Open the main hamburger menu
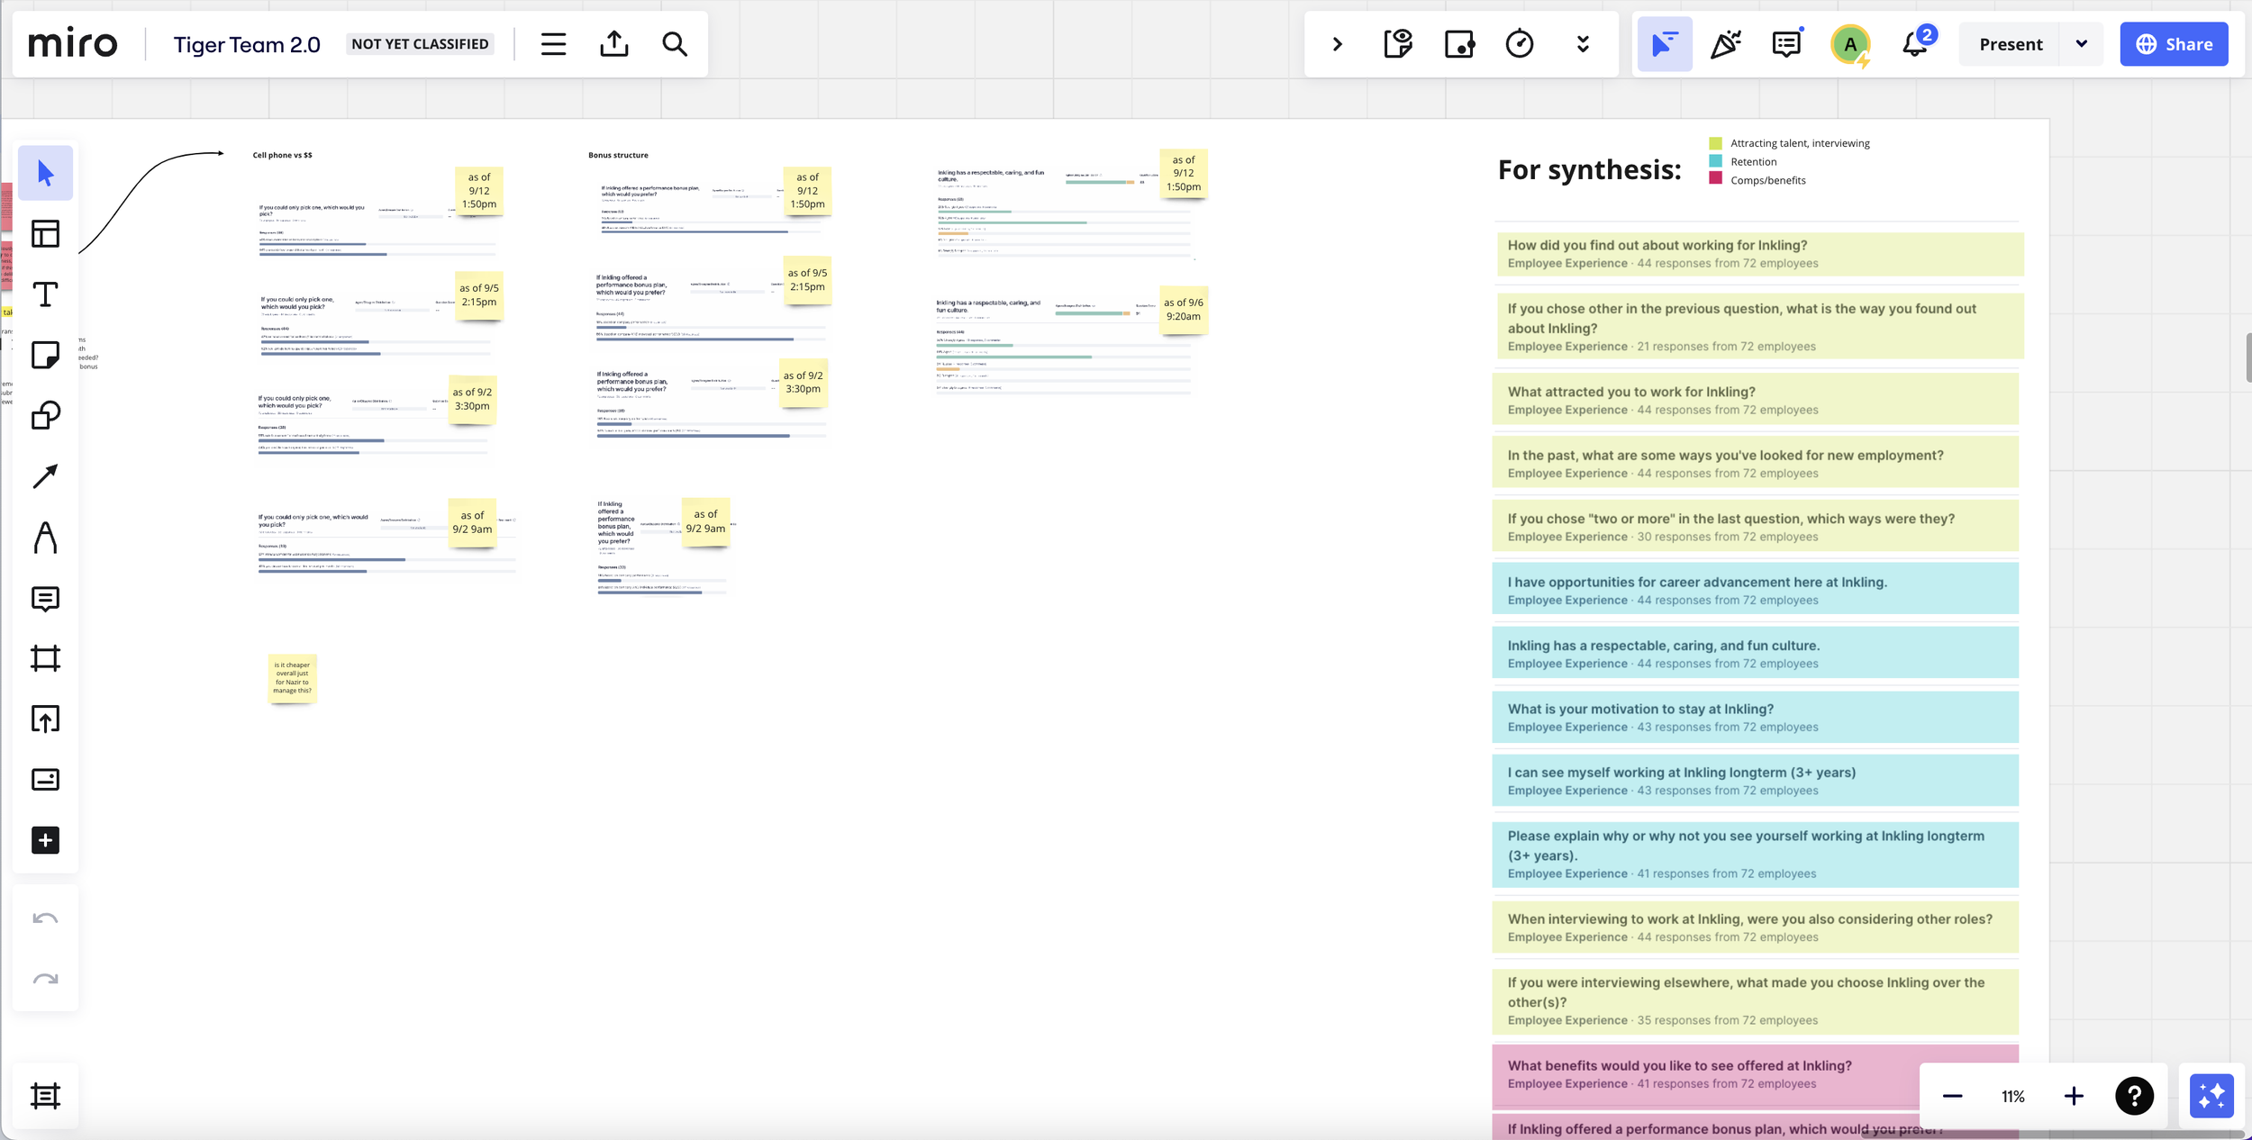Viewport: 2252px width, 1140px height. click(x=553, y=44)
